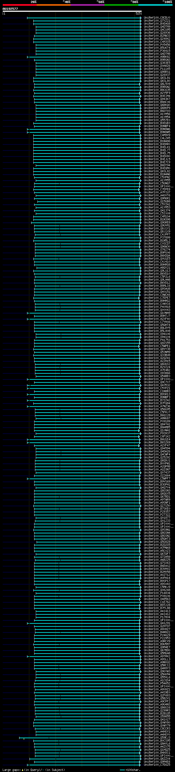The image size is (175, 772).
Task: Select hit label UniRef100_C7EPE8
Action: pyautogui.click(x=157, y=190)
